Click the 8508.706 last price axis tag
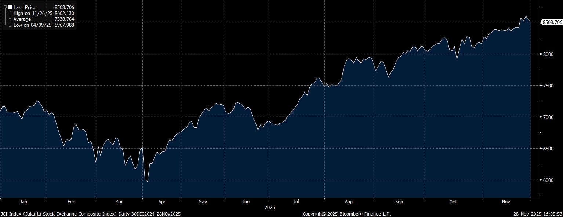563x217 pixels. click(552, 22)
